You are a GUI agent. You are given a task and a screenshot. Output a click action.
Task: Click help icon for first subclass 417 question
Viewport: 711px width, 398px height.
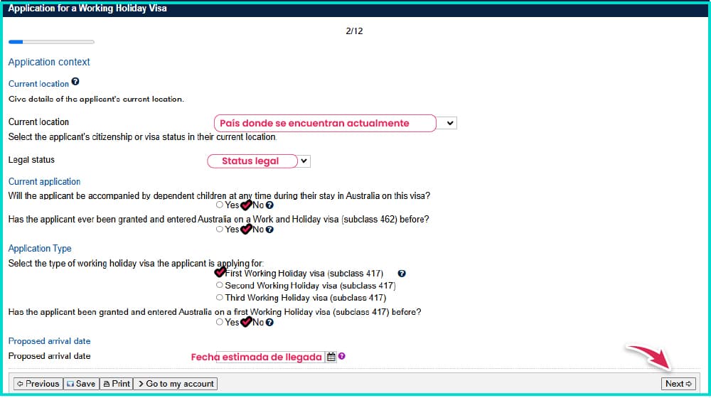point(269,323)
